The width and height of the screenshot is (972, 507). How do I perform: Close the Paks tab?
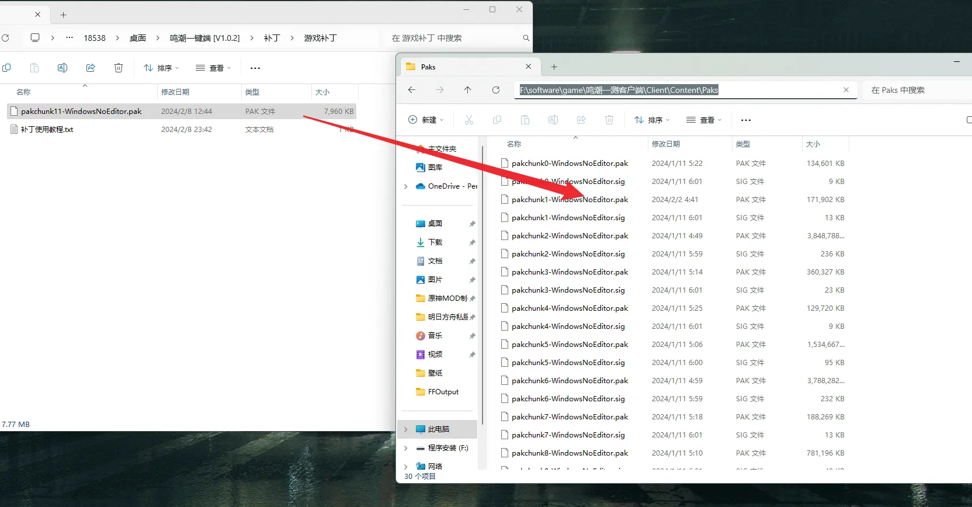(529, 67)
